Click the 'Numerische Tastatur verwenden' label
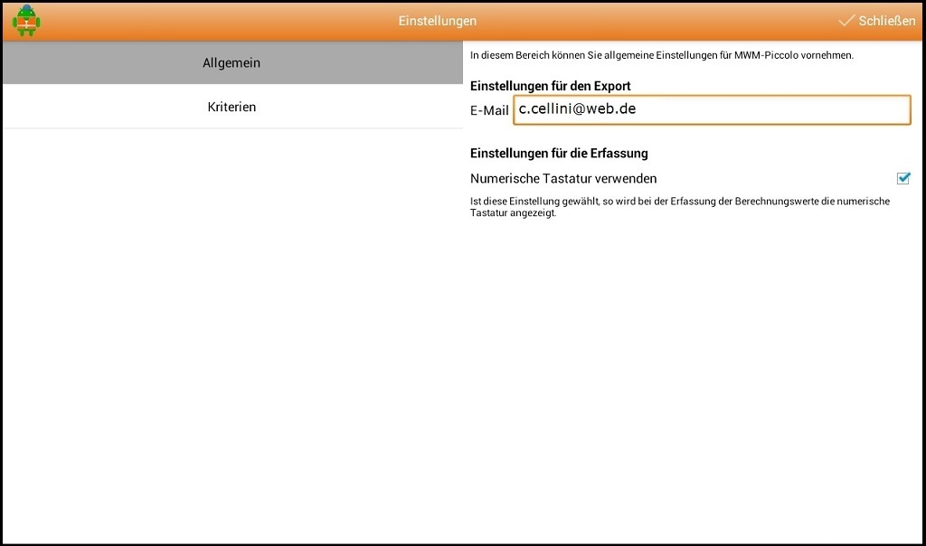The width and height of the screenshot is (926, 546). (563, 178)
